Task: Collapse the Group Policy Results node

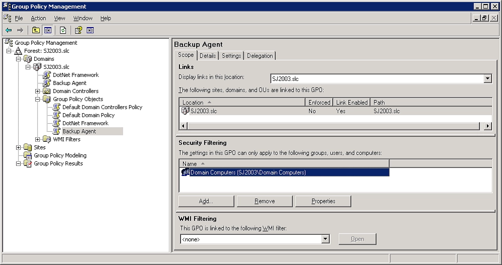Action: (x=19, y=163)
